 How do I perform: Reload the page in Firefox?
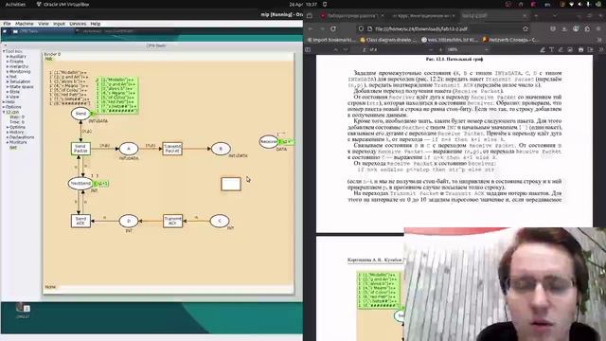333,28
